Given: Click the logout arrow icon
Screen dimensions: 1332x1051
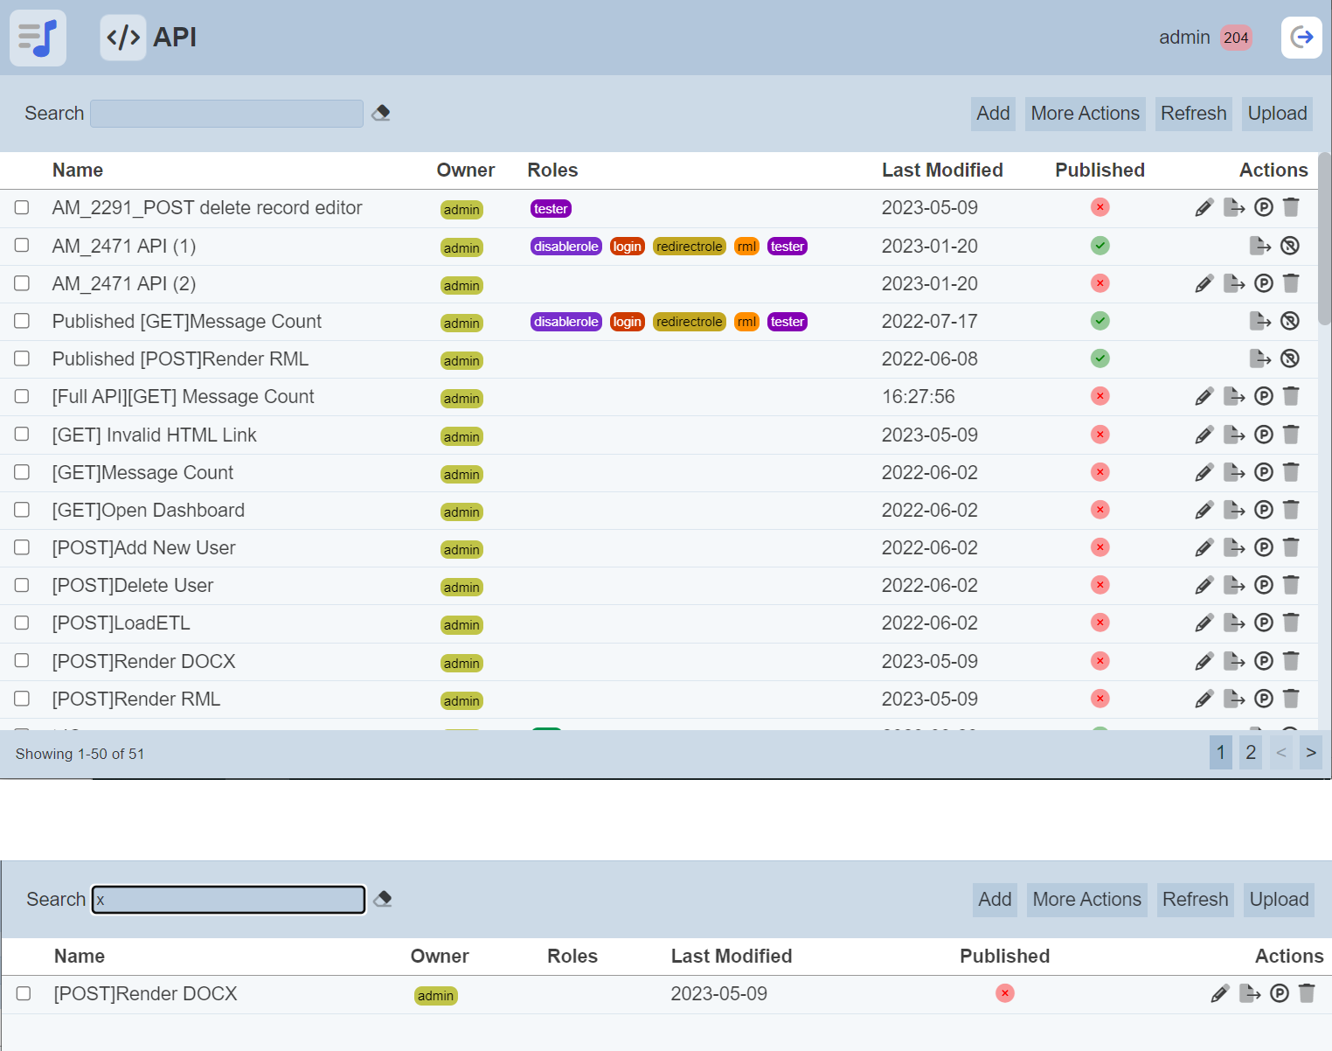Looking at the screenshot, I should click(x=1301, y=38).
